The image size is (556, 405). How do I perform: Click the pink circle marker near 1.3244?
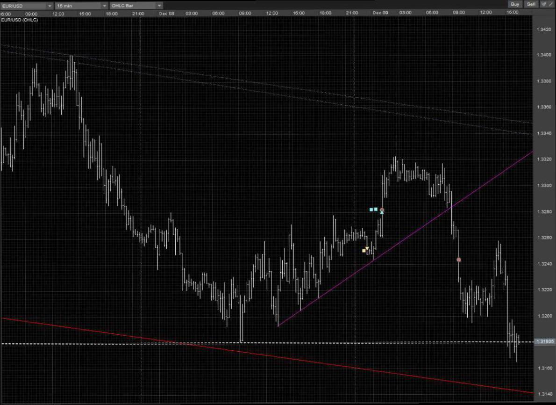[458, 260]
